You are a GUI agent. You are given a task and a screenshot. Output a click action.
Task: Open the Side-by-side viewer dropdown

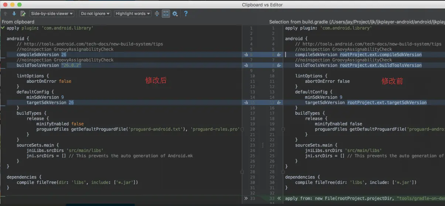pyautogui.click(x=52, y=14)
